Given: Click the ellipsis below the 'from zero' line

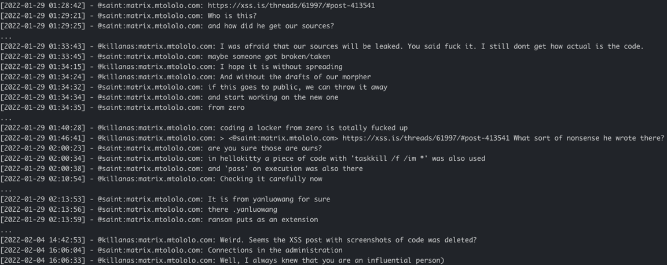Looking at the screenshot, I should 6,117.
